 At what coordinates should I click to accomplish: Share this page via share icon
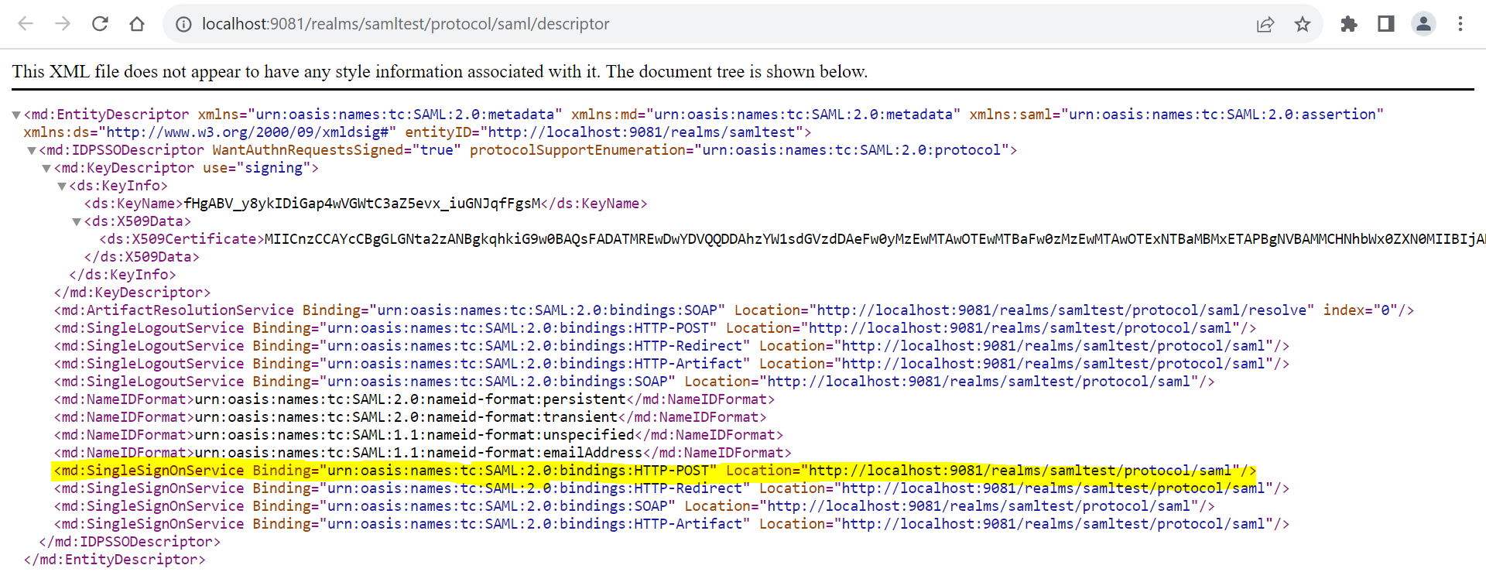[x=1265, y=24]
